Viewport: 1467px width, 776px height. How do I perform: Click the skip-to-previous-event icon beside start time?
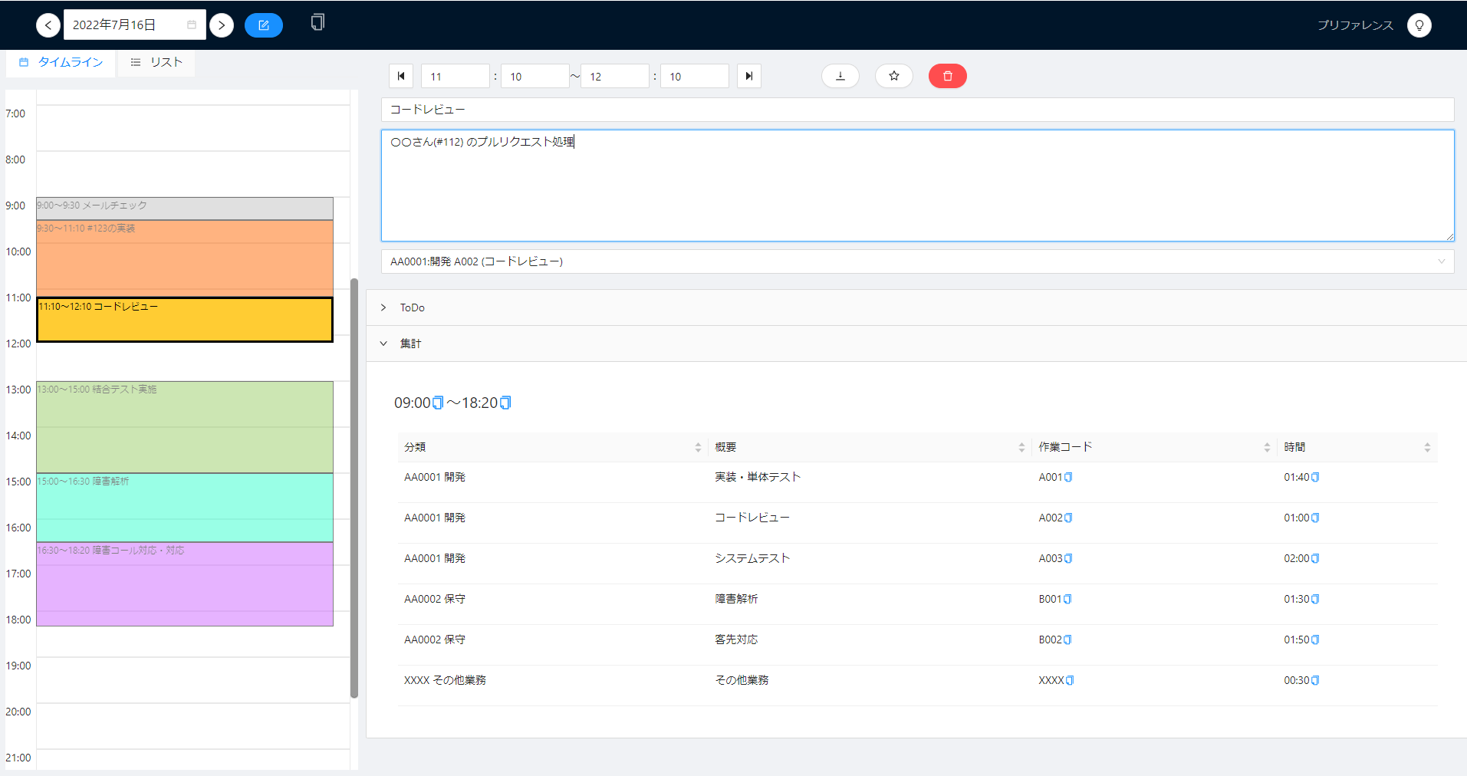[401, 76]
